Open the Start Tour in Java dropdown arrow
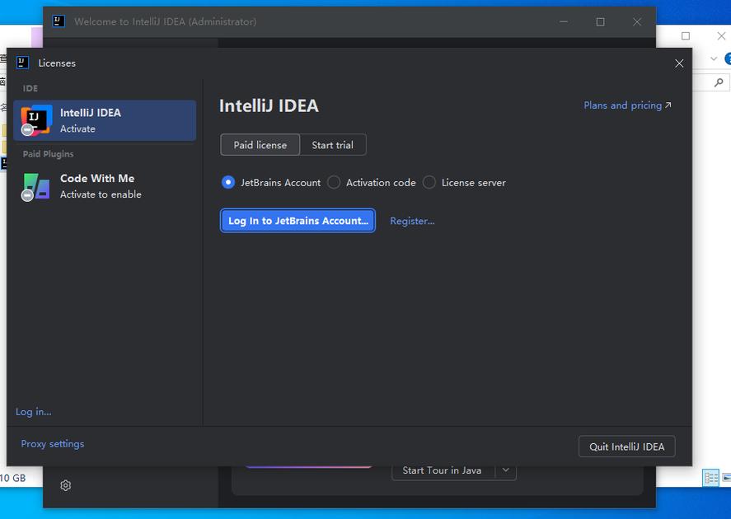The image size is (731, 519). pyautogui.click(x=506, y=470)
